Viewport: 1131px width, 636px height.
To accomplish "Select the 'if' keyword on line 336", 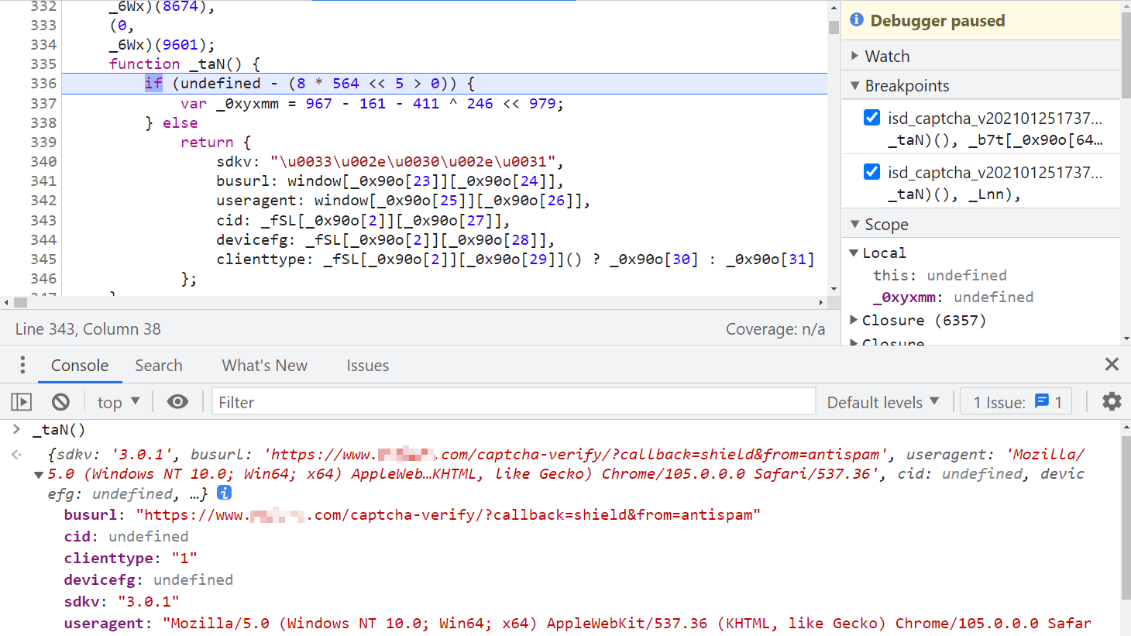I will coord(153,83).
